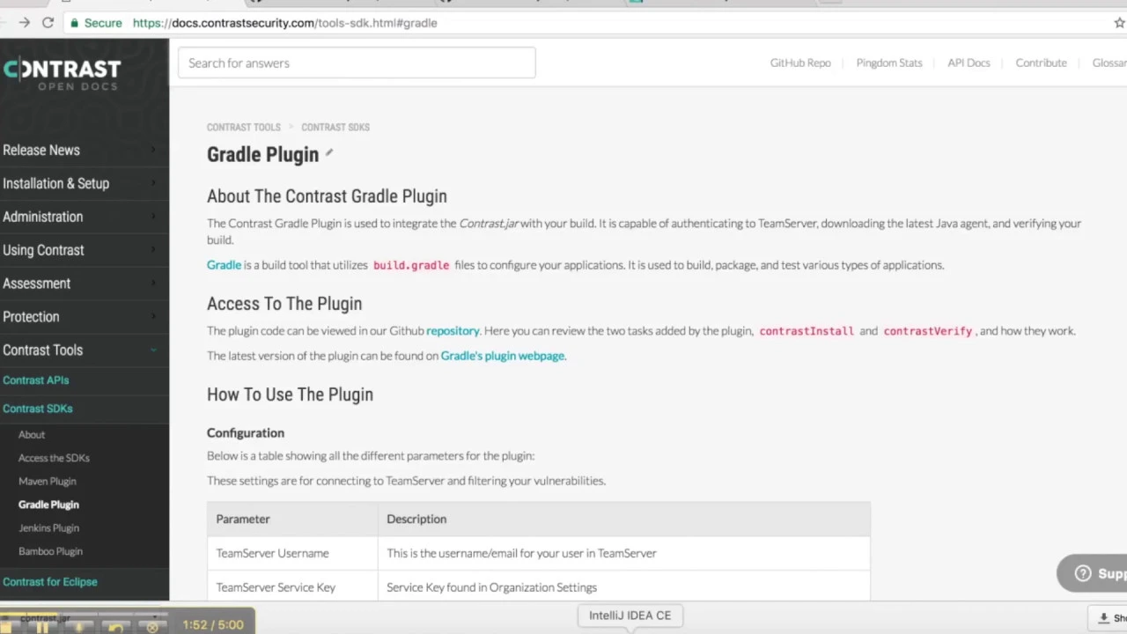Image resolution: width=1127 pixels, height=634 pixels.
Task: Click the Parameter column header
Action: click(292, 519)
